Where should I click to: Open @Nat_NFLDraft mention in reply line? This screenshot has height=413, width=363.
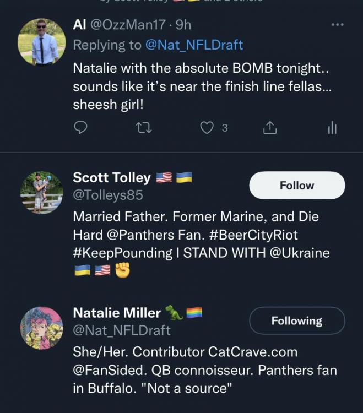point(194,45)
